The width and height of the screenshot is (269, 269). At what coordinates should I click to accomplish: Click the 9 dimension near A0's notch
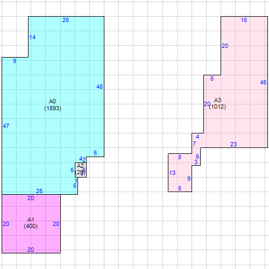click(x=15, y=61)
